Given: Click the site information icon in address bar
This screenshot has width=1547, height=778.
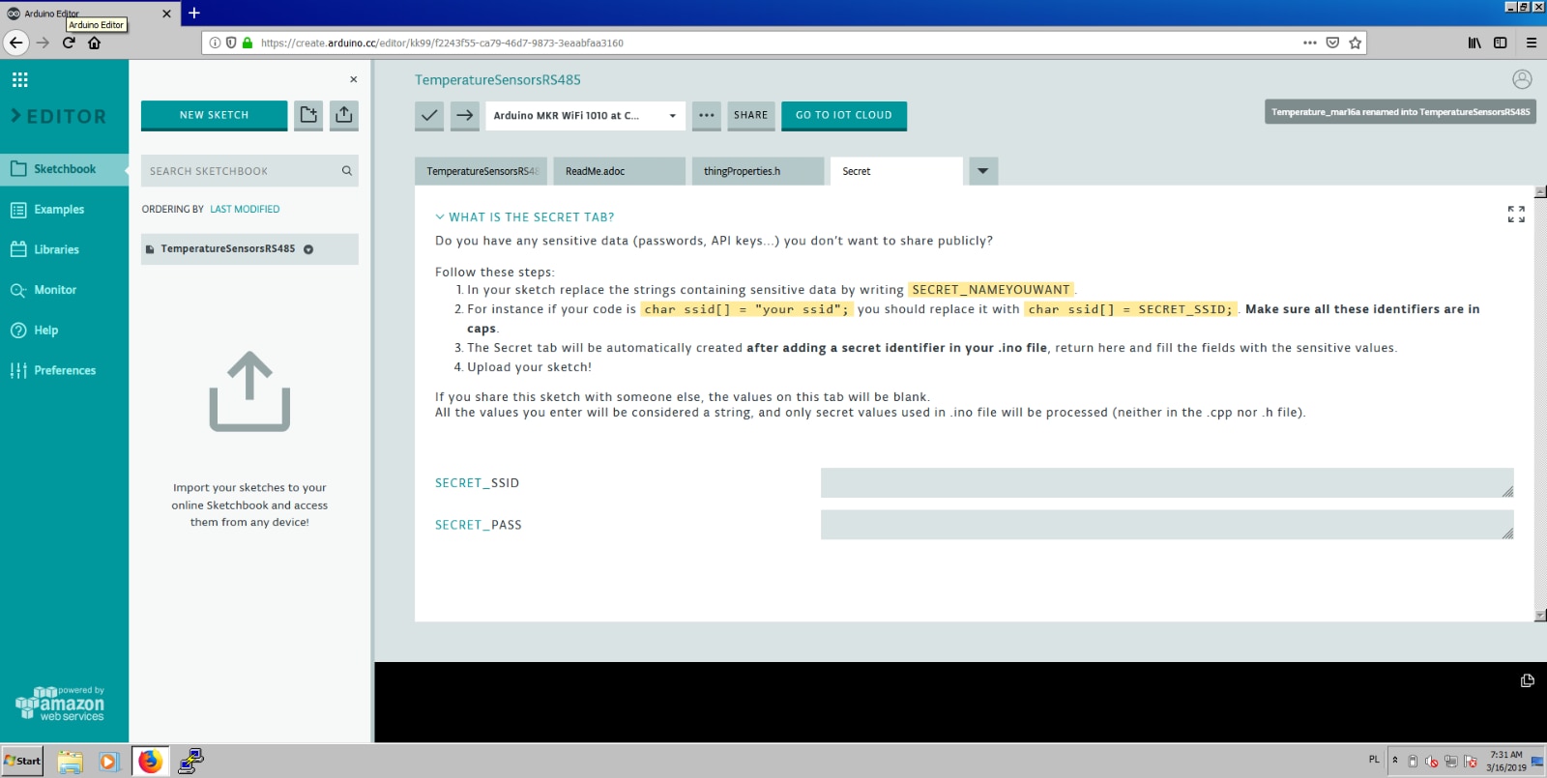Looking at the screenshot, I should point(215,43).
